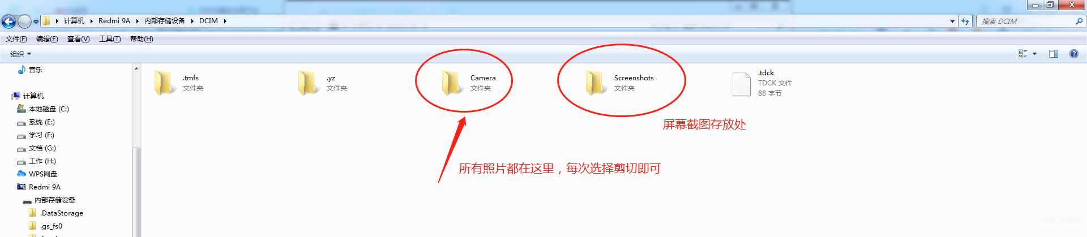Screen dimensions: 1087x237
Task: Click Redmi 9A in the breadcrumb path
Action: [114, 21]
